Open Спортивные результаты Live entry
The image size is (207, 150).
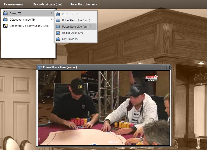pos(28,26)
